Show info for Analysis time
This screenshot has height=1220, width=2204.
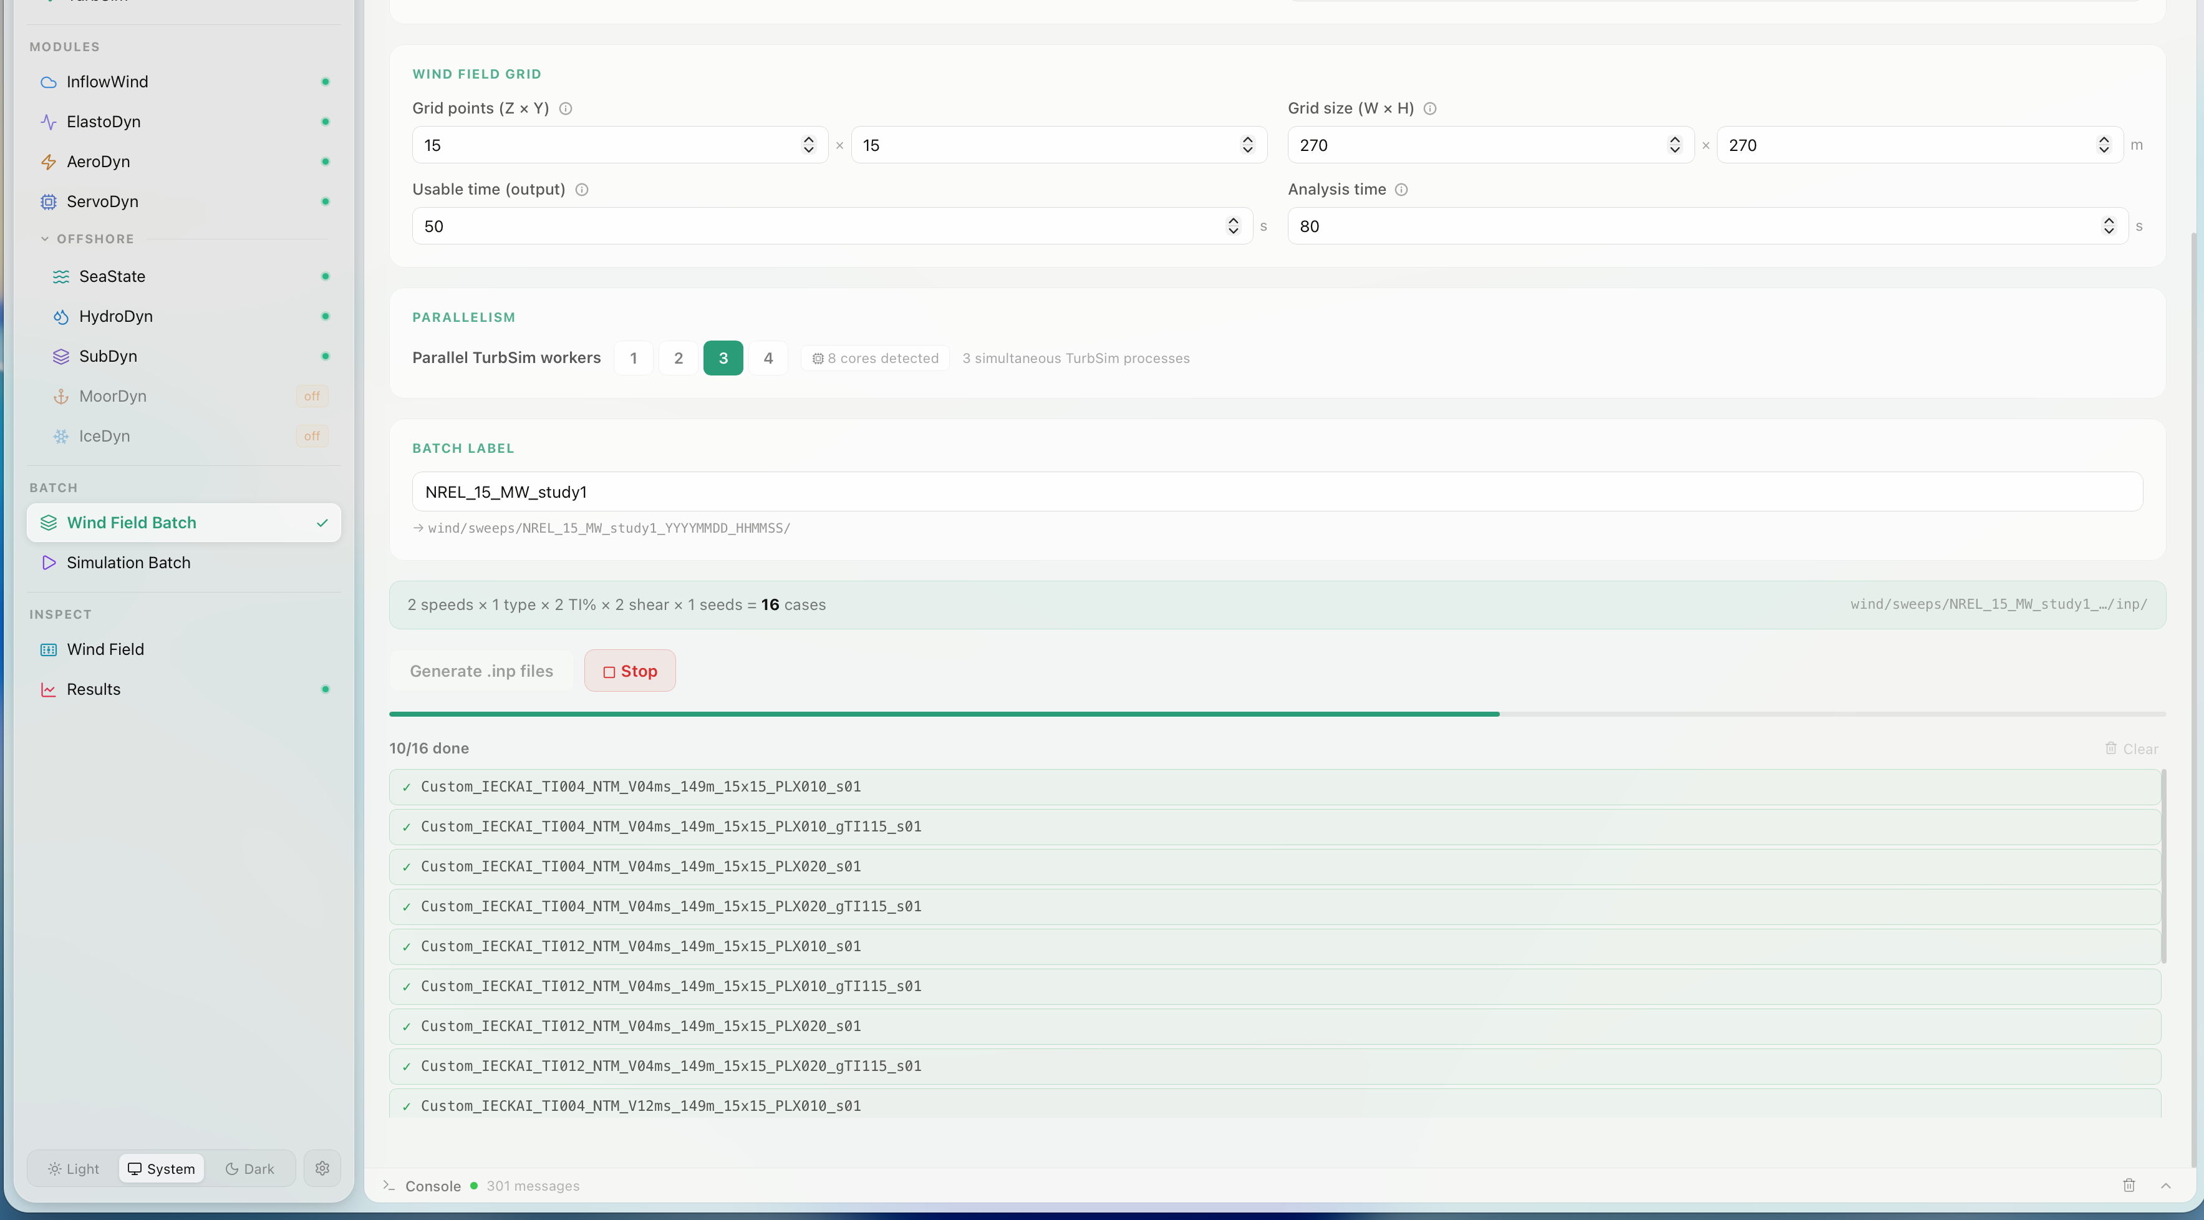click(1401, 190)
